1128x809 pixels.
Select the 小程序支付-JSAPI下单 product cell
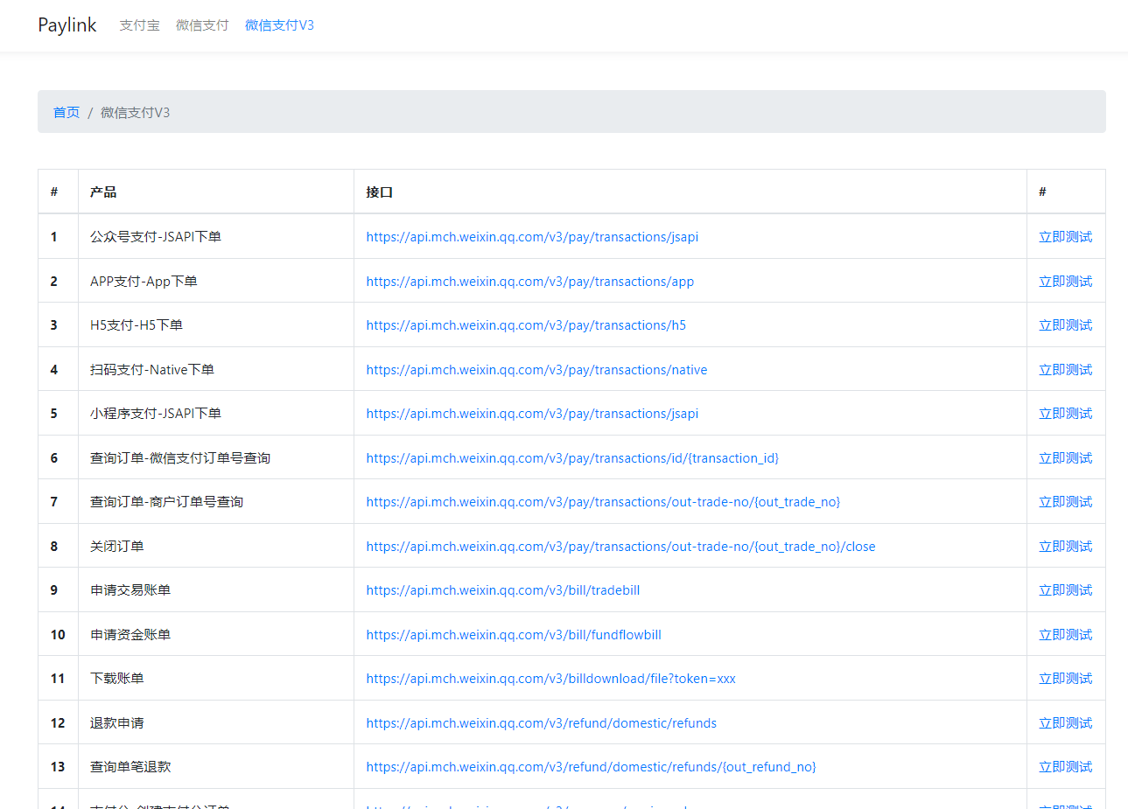(216, 414)
